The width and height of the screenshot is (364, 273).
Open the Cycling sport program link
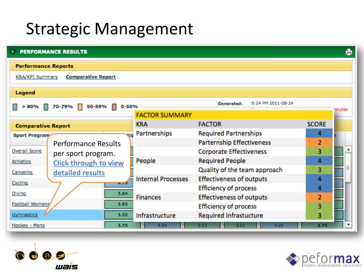coord(20,183)
